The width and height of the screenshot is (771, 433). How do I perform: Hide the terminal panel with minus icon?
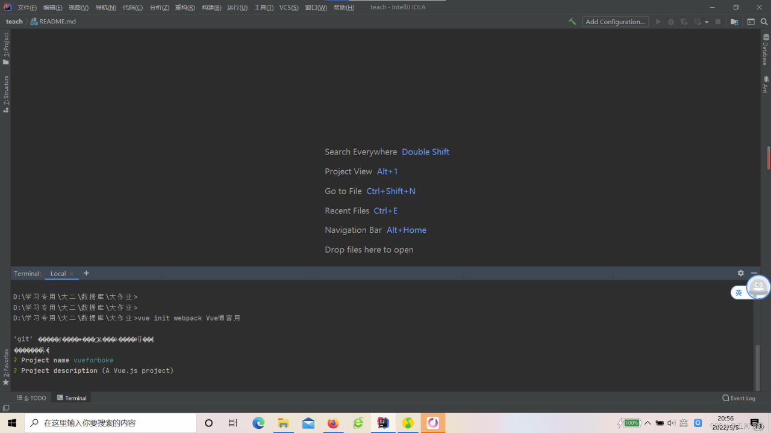pyautogui.click(x=754, y=273)
